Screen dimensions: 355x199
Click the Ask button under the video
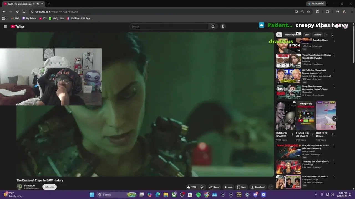[x=228, y=187]
